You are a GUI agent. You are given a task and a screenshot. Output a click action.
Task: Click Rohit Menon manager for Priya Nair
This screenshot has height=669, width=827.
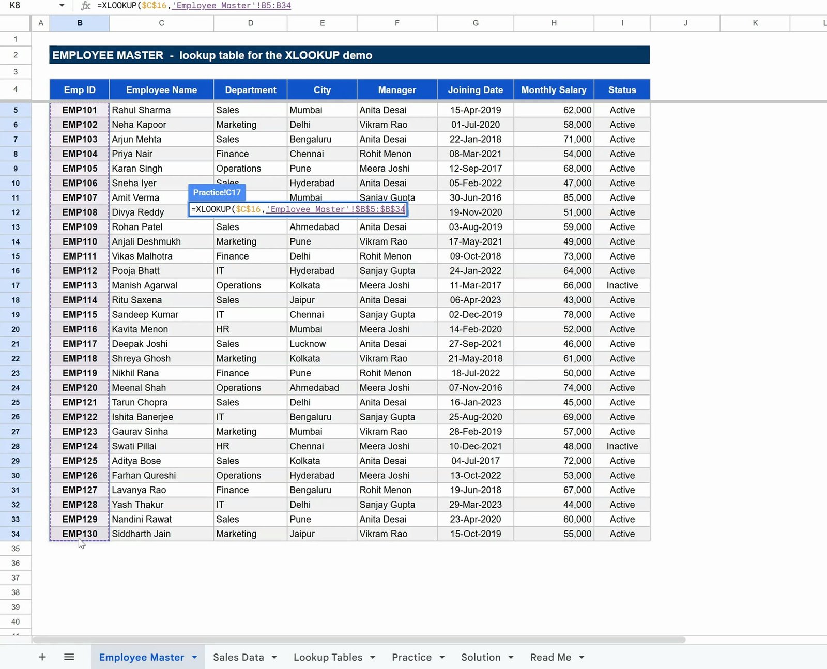click(397, 154)
